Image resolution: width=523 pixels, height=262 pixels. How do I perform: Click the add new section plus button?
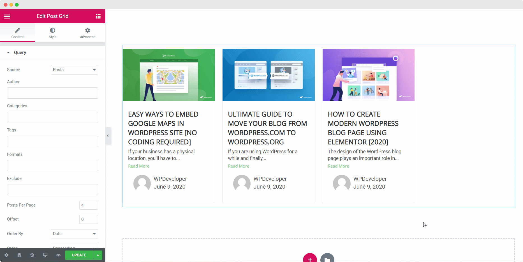point(310,259)
